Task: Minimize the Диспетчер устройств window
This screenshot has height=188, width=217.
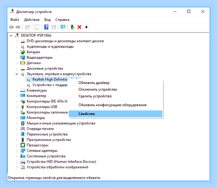Action: [175, 12]
